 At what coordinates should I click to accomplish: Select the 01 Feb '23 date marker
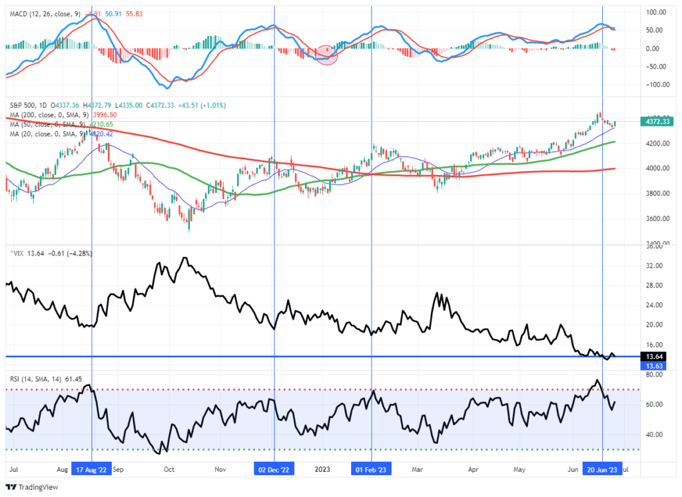point(371,469)
